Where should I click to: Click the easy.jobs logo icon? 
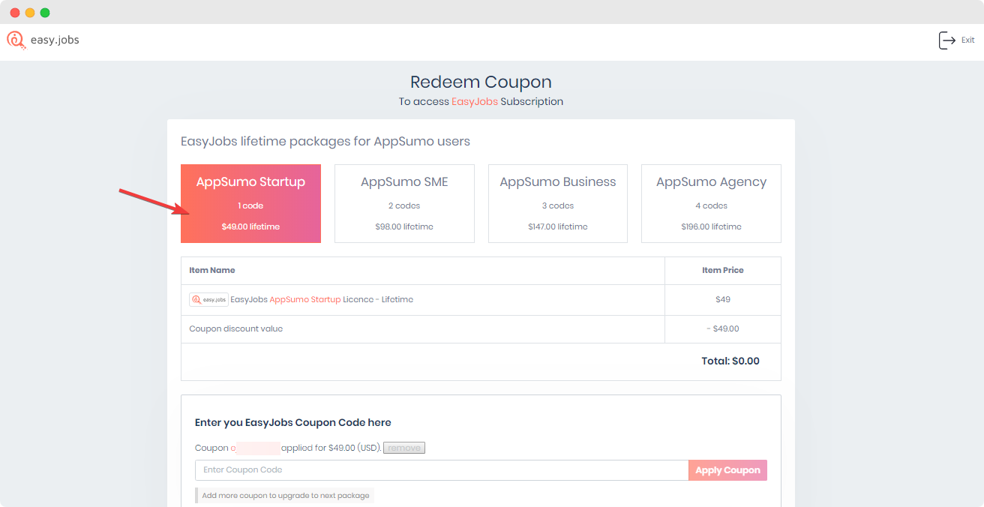pos(16,40)
